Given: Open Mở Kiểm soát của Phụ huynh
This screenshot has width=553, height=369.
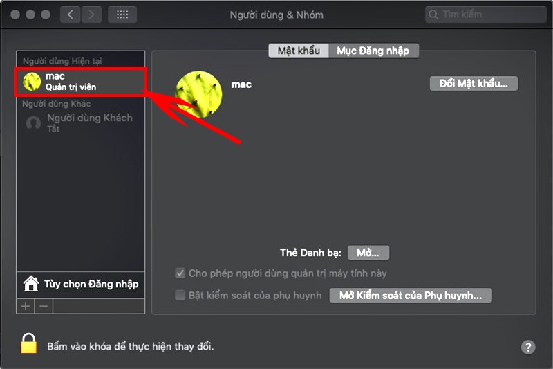Looking at the screenshot, I should tap(411, 295).
